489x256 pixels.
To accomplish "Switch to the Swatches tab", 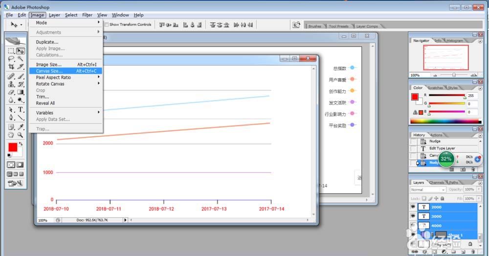I will point(435,88).
